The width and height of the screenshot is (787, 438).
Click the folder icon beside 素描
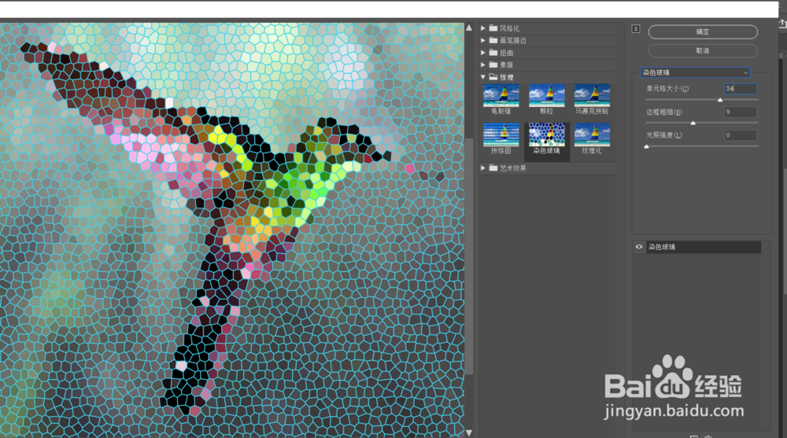[x=493, y=64]
